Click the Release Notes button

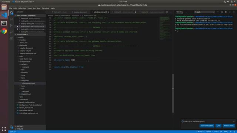[228, 126]
